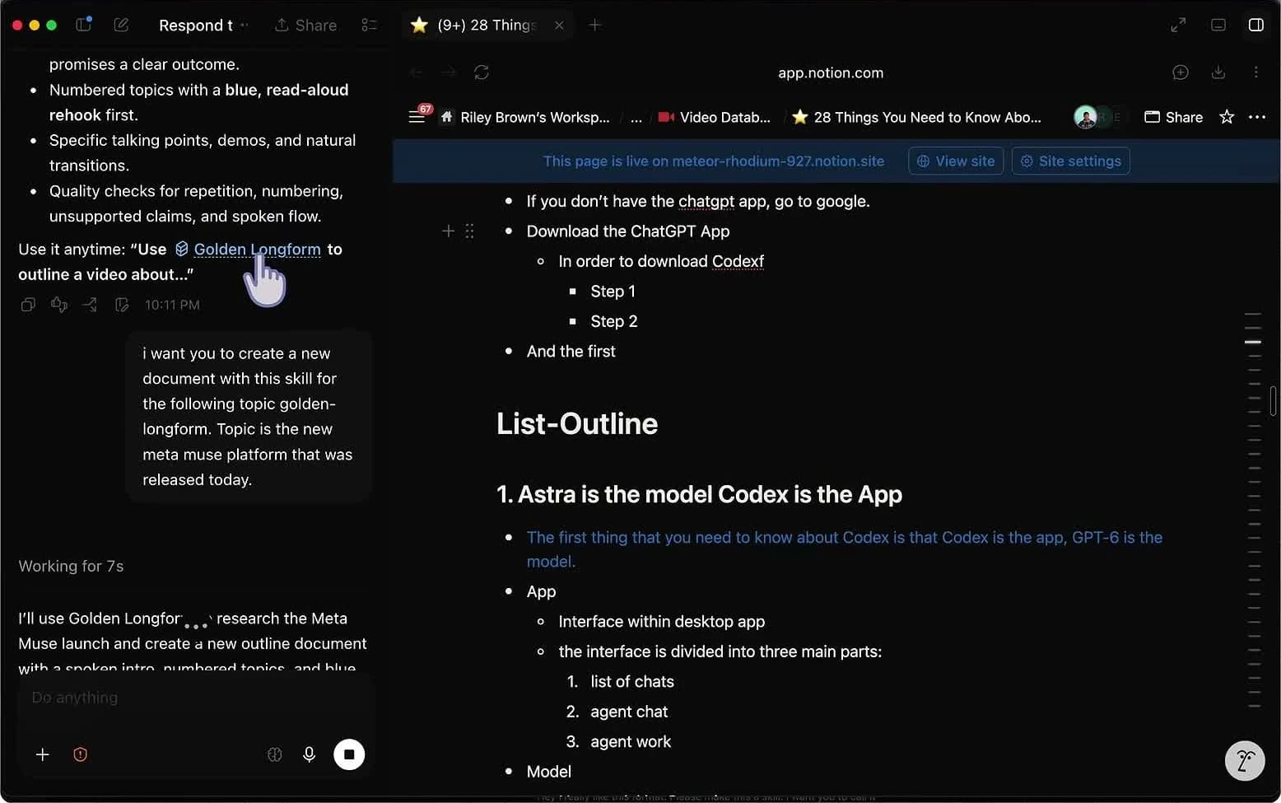The image size is (1281, 803).
Task: Click the red shield icon in the composer
Action: (x=81, y=754)
